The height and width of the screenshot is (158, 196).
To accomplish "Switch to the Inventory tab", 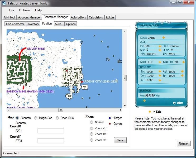I will pos(33,24).
